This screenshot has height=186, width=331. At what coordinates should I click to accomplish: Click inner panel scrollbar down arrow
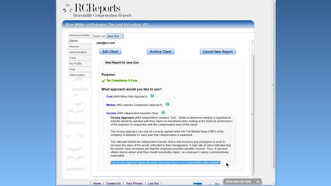(253, 175)
